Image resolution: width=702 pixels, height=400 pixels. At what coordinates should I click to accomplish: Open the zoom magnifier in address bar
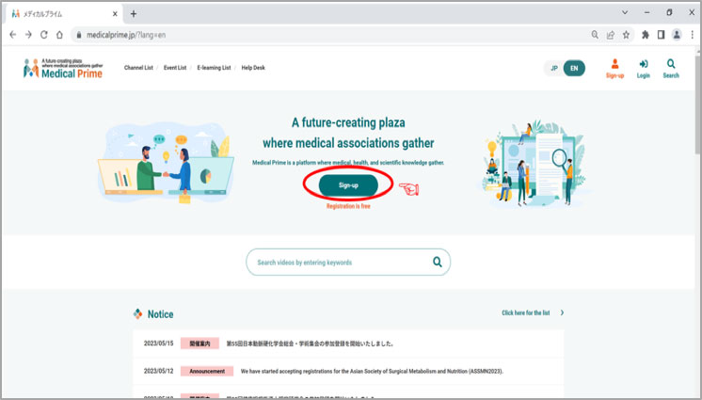595,35
